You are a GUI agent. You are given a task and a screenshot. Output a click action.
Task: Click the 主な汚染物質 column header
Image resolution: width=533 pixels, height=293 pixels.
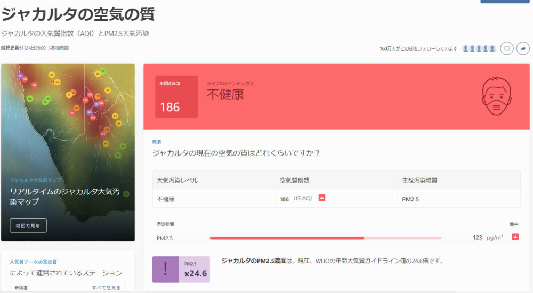[419, 180]
